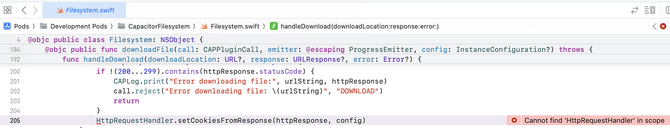Click Swift file icon in breadcrumb

click(x=204, y=26)
